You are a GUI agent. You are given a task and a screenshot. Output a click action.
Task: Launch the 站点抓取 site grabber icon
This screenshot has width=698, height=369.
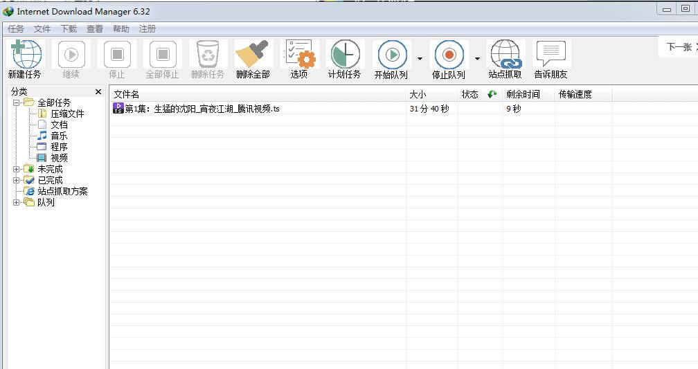(x=505, y=55)
